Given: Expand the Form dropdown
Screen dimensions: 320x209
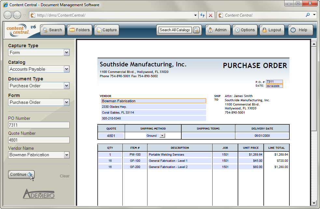Looking at the screenshot, I should click(x=66, y=102).
